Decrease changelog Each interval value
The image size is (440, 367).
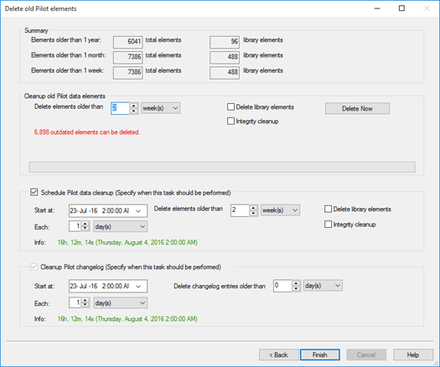click(85, 305)
